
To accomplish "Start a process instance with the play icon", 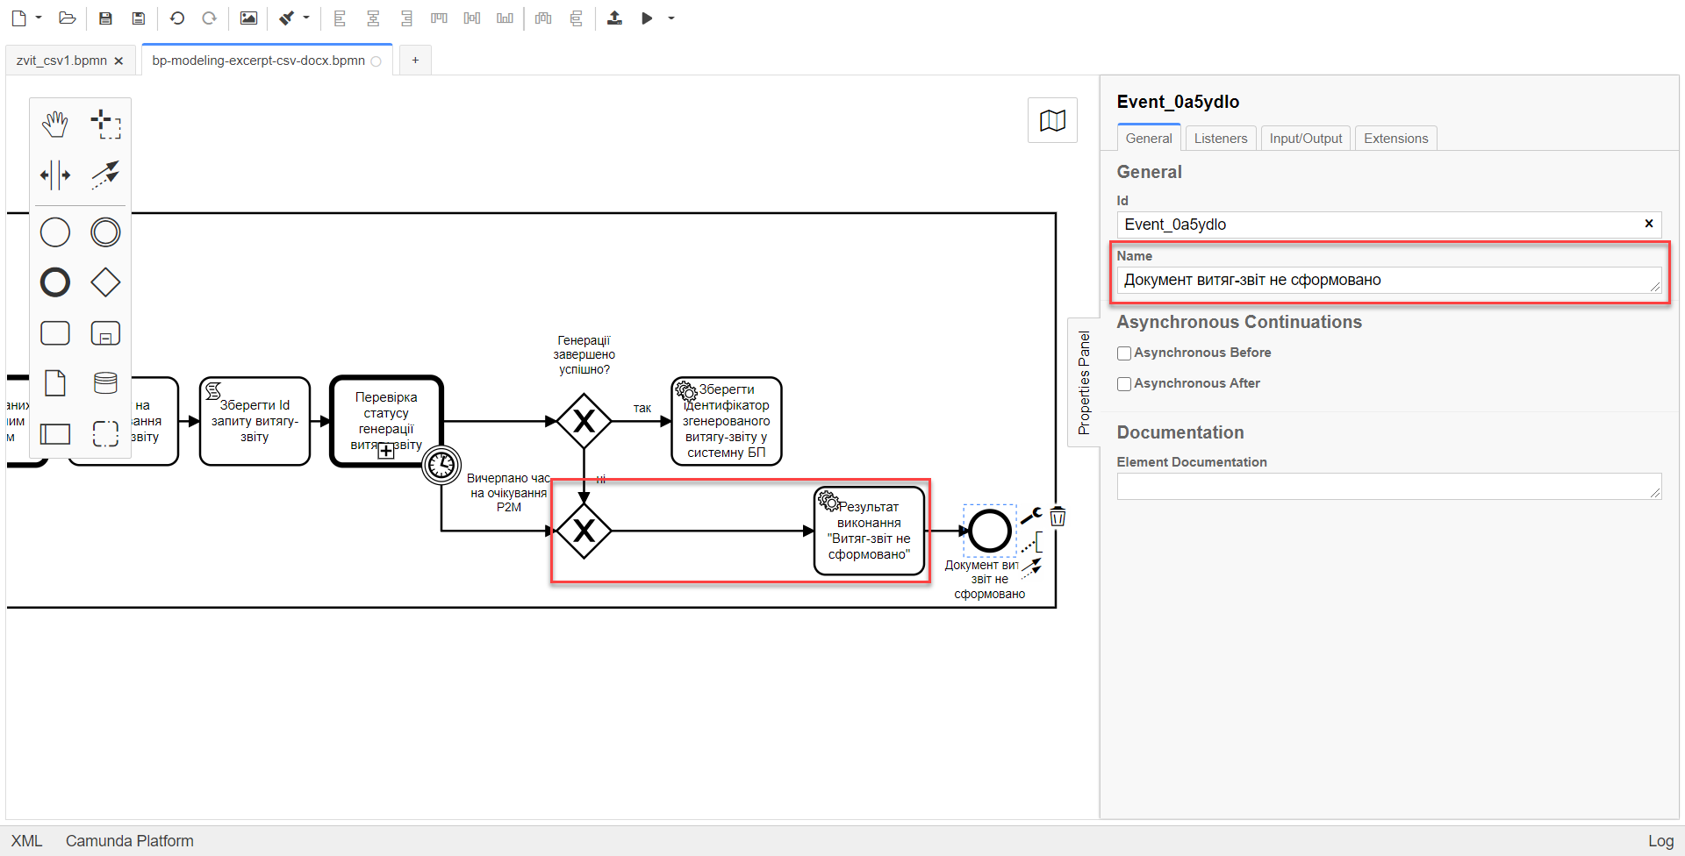I will click(x=647, y=18).
